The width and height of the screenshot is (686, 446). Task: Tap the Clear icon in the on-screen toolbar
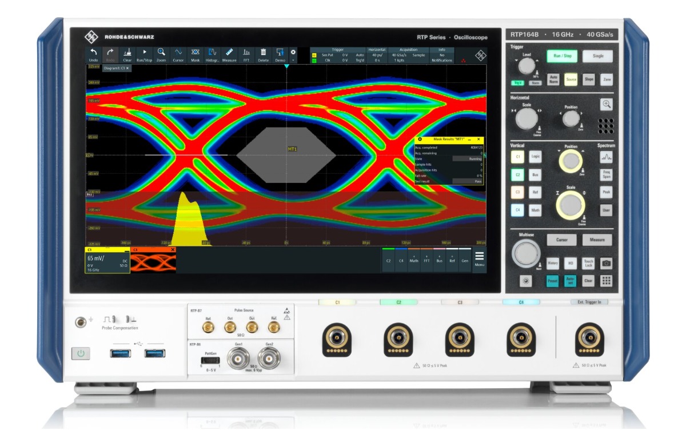click(127, 54)
